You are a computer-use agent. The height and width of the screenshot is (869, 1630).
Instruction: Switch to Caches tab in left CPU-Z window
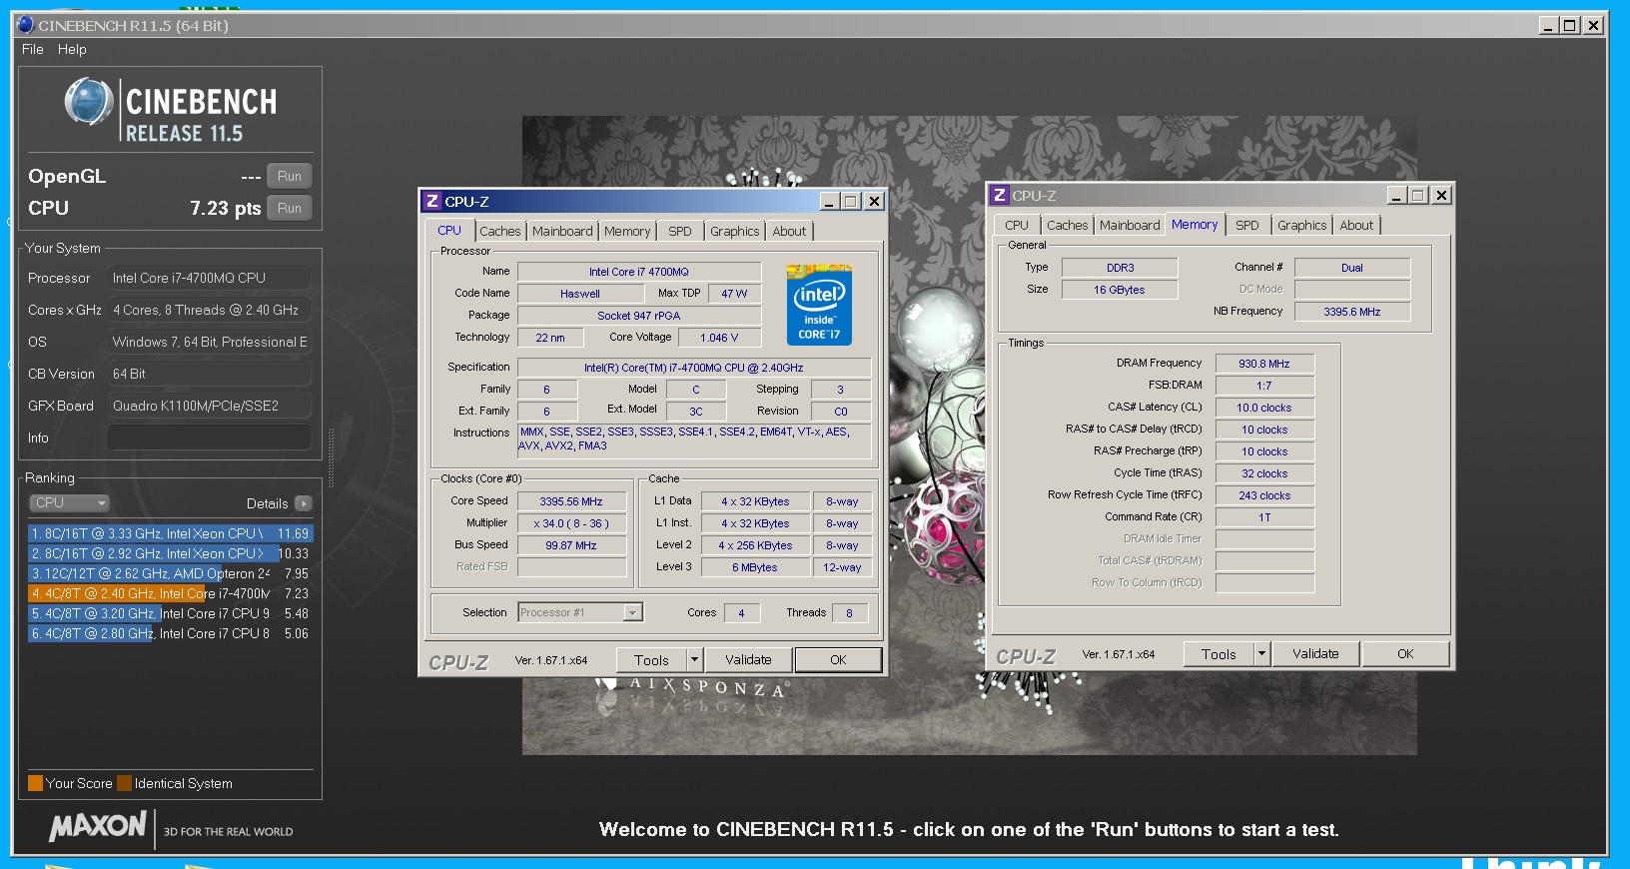(x=499, y=231)
